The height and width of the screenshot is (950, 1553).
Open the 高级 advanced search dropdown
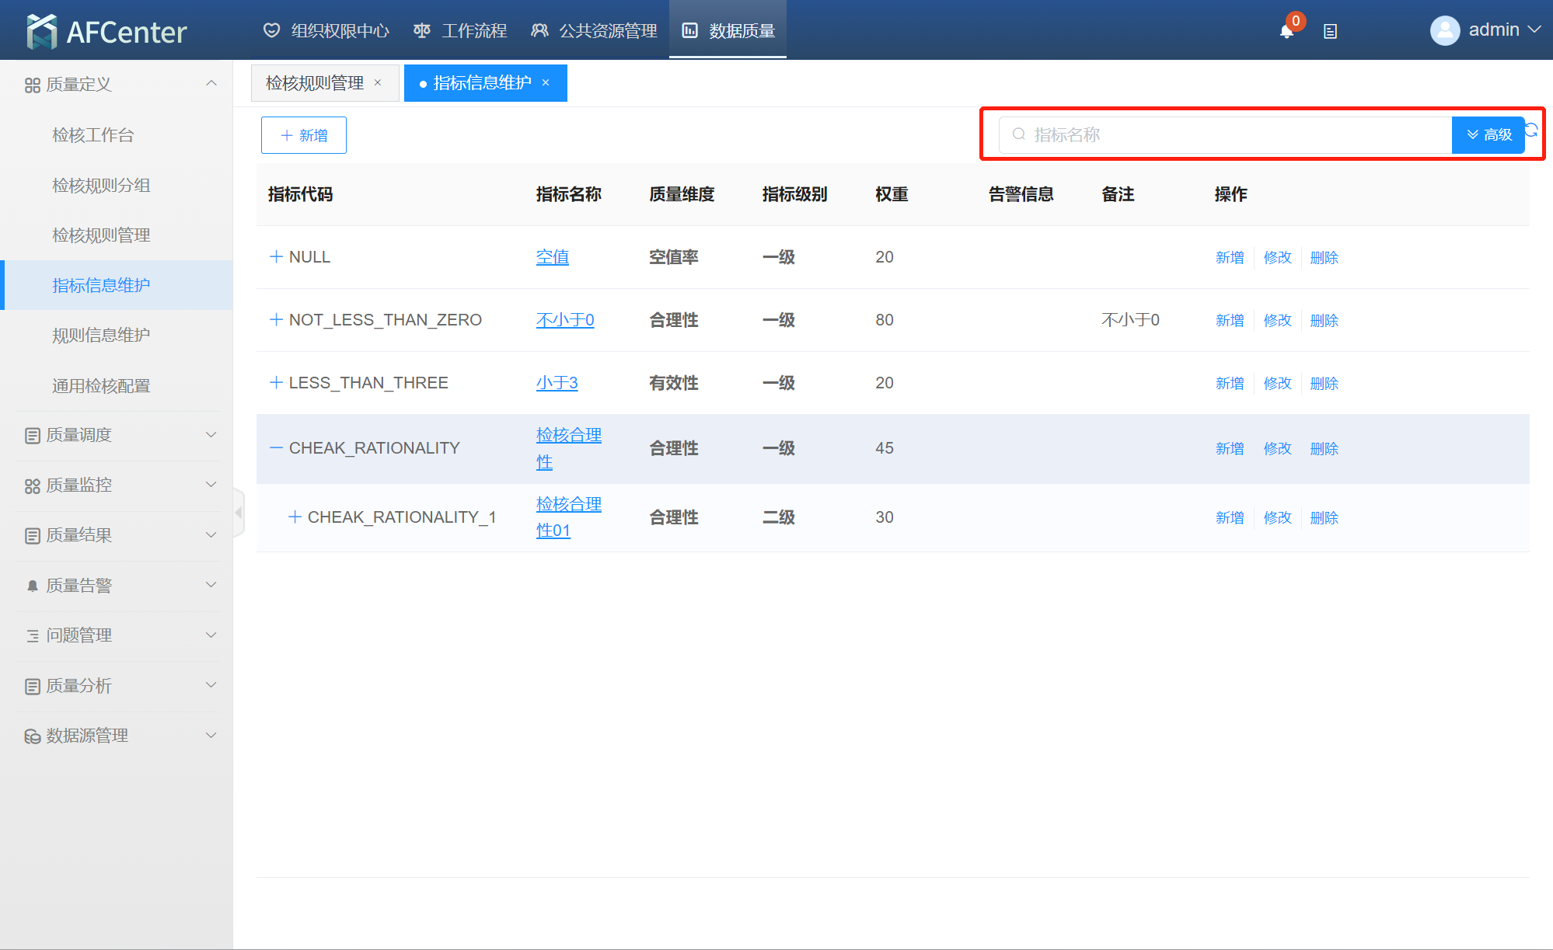coord(1488,135)
